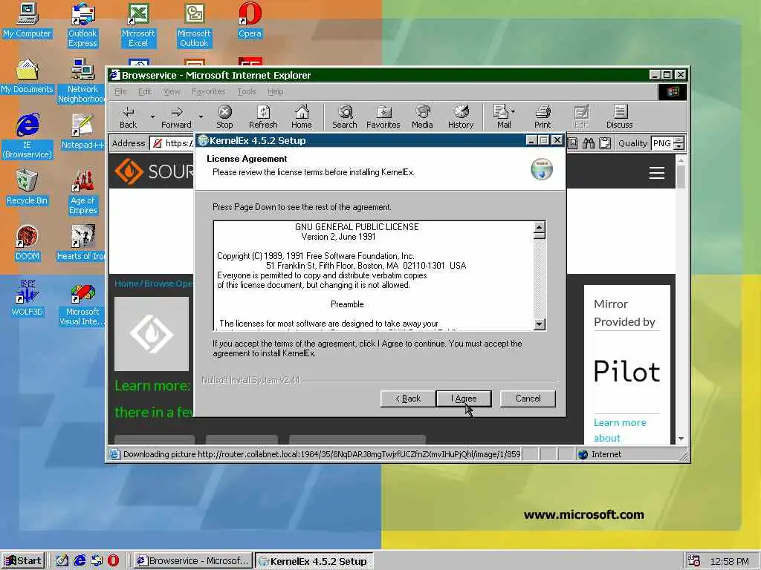
Task: Select the WOLF3D desktop icon
Action: (x=27, y=298)
